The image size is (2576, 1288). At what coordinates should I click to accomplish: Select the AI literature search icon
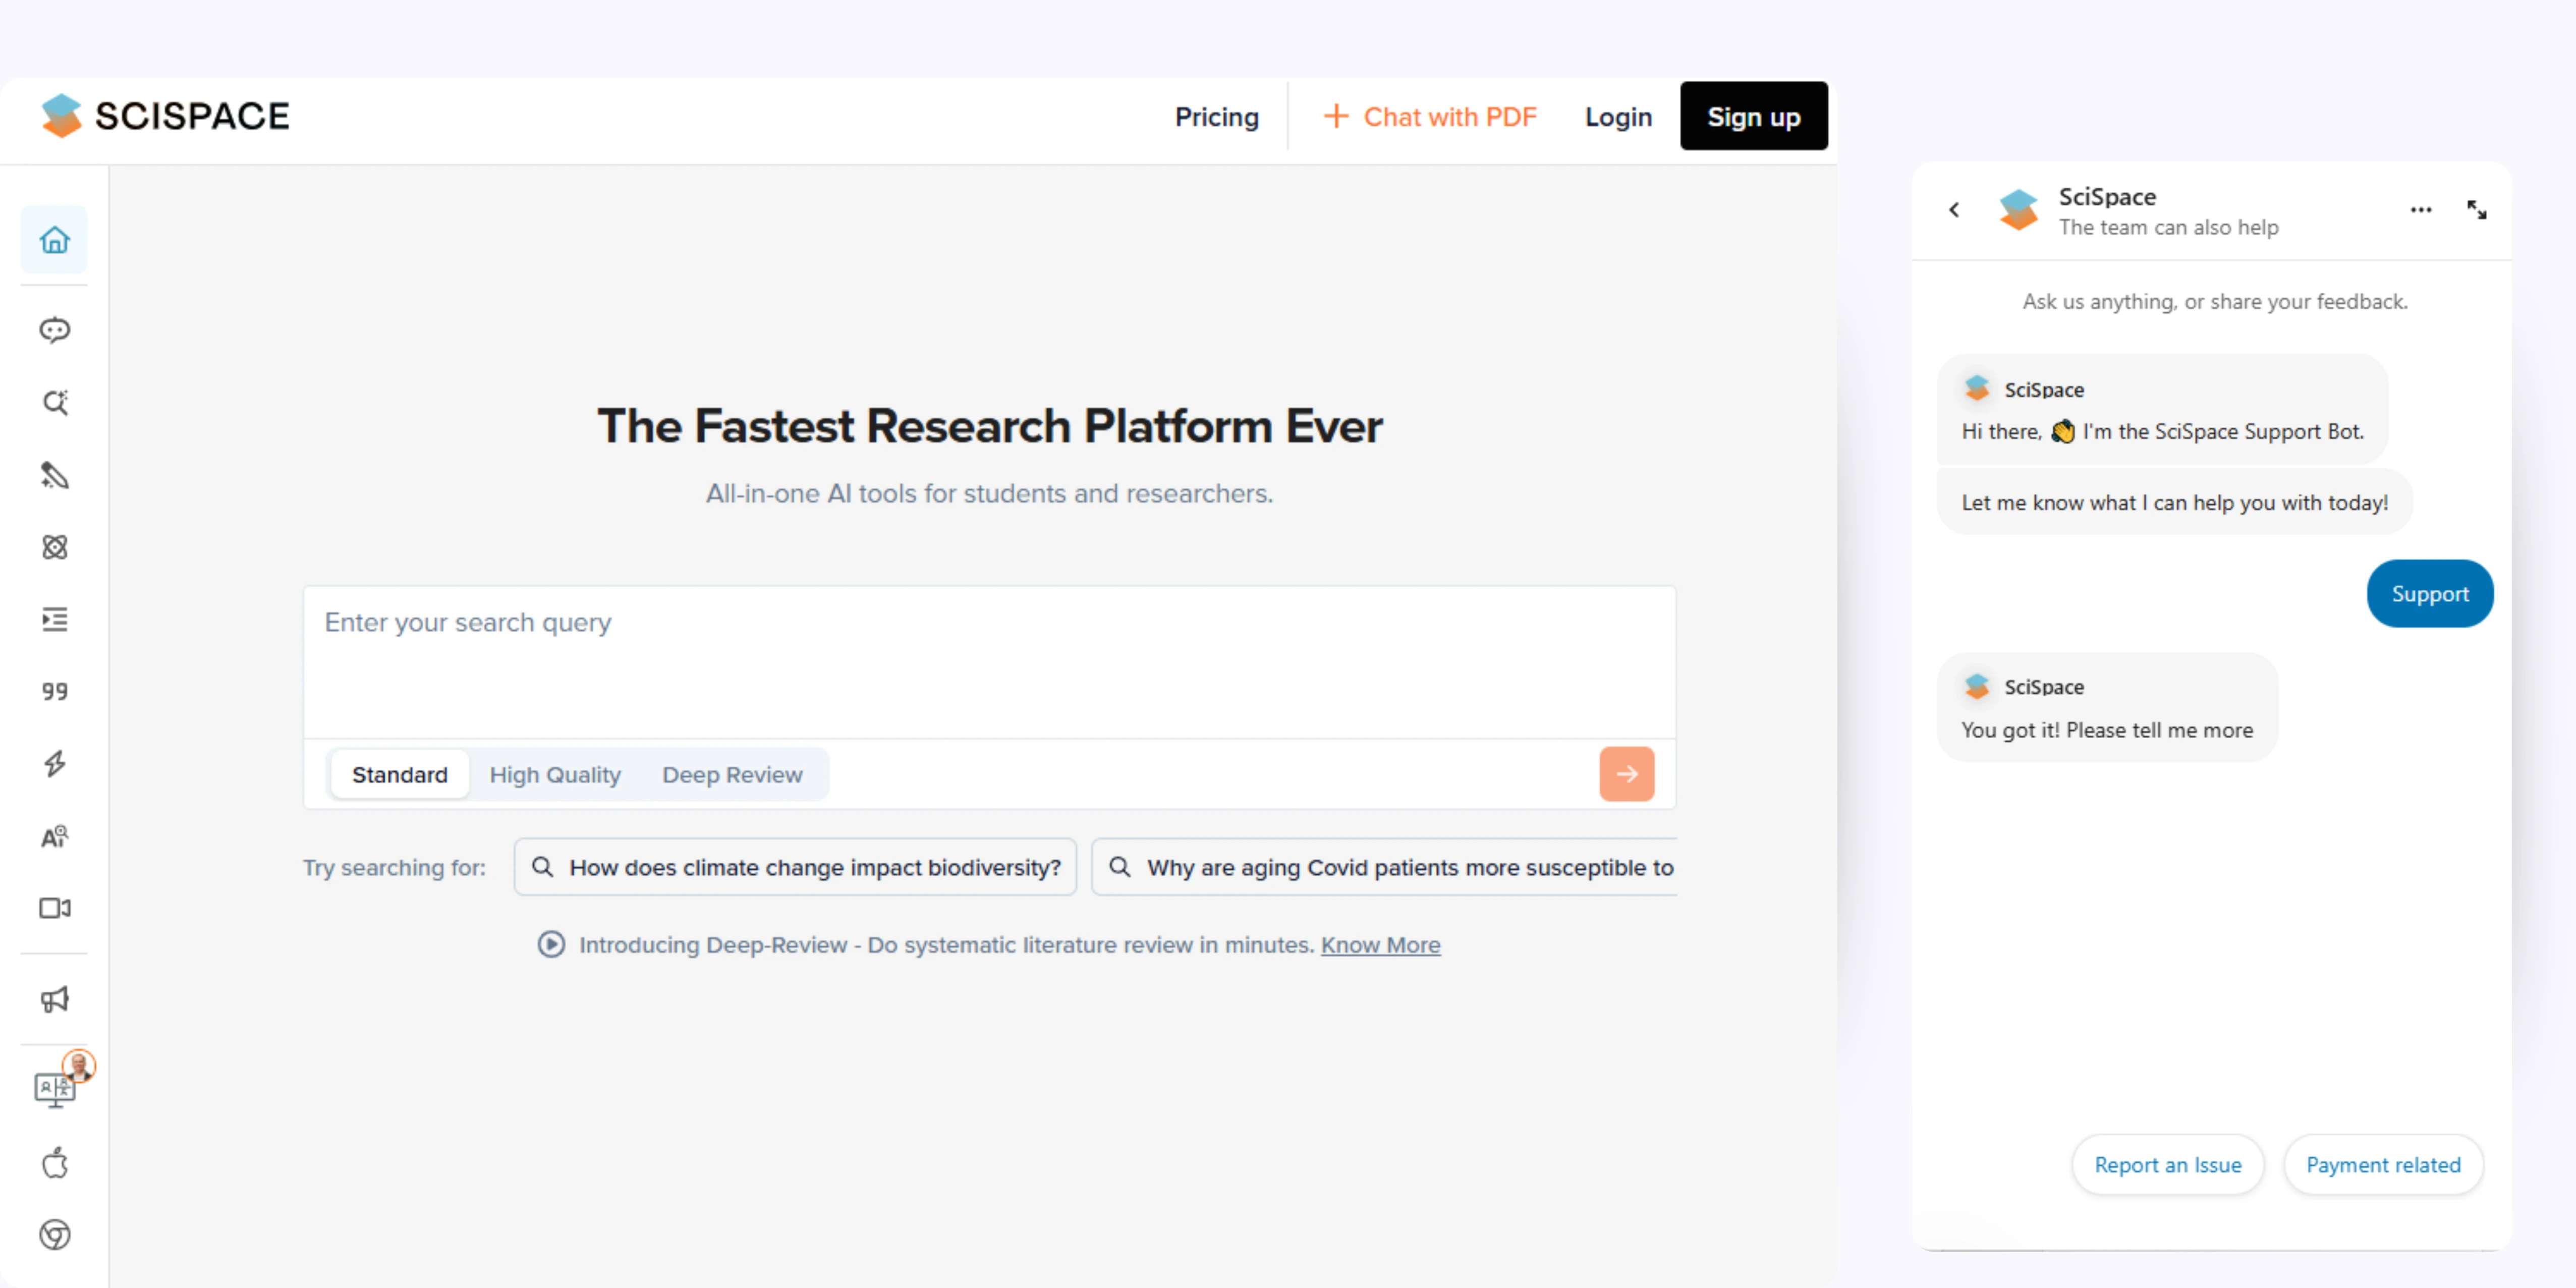(x=55, y=403)
